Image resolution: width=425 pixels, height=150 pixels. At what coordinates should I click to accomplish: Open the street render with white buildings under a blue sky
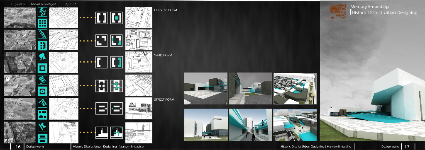tap(206, 125)
